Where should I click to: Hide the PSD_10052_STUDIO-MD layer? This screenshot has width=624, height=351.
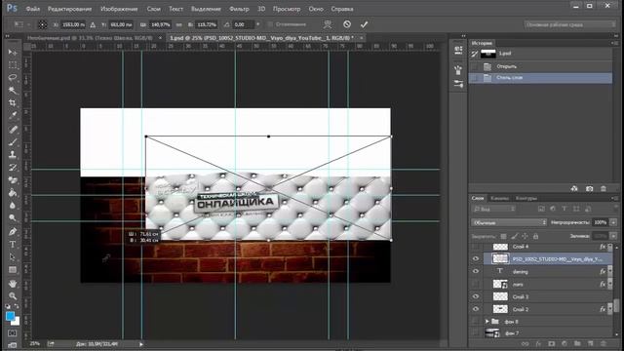[476, 259]
